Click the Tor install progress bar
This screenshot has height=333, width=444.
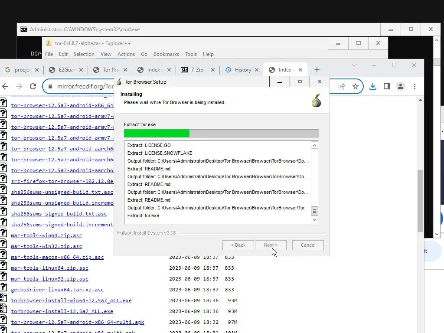pos(222,133)
